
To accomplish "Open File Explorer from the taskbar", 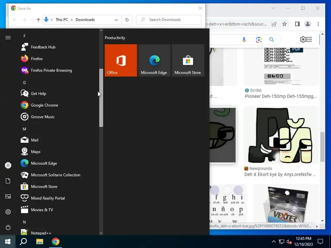I will [39, 242].
